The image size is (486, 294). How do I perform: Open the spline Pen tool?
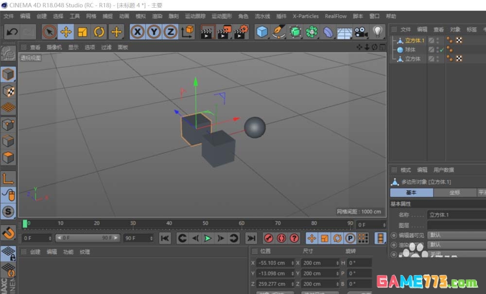pos(279,33)
